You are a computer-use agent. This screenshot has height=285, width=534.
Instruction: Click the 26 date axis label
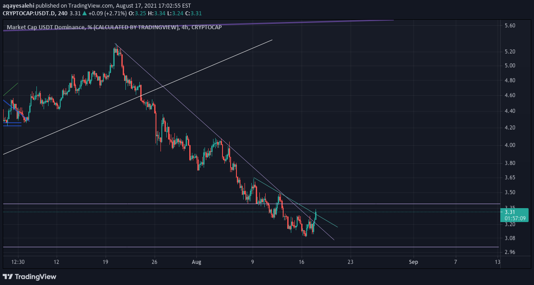coord(155,262)
